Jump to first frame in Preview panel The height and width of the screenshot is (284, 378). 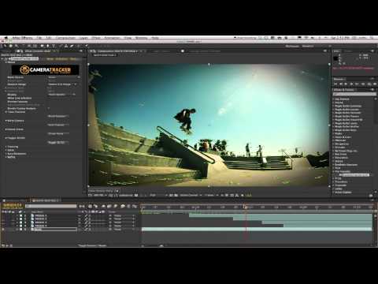(335, 84)
